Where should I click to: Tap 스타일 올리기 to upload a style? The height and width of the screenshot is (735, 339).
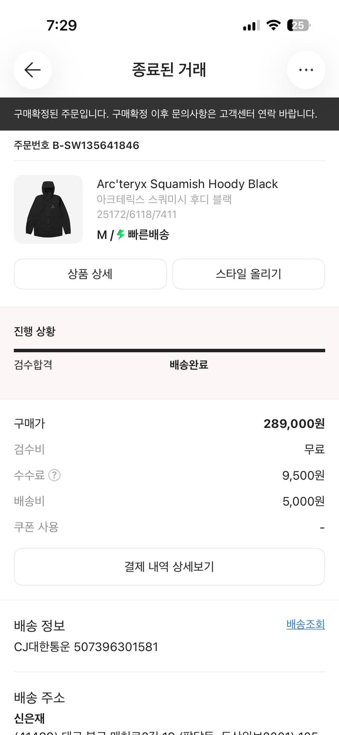pos(248,274)
